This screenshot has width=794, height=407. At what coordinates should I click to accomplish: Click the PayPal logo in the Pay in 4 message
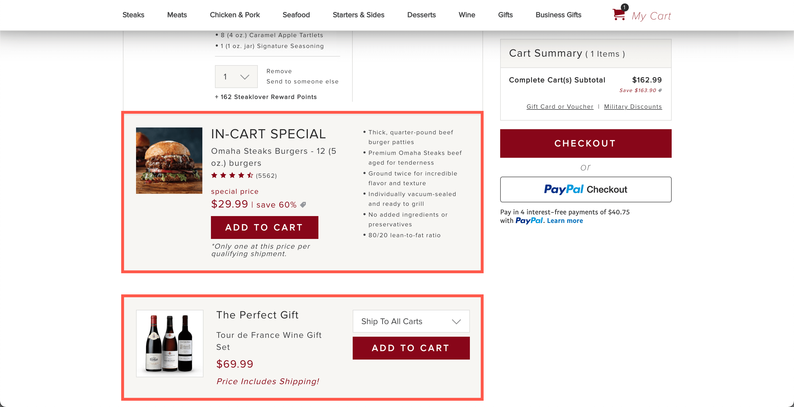[x=529, y=221]
